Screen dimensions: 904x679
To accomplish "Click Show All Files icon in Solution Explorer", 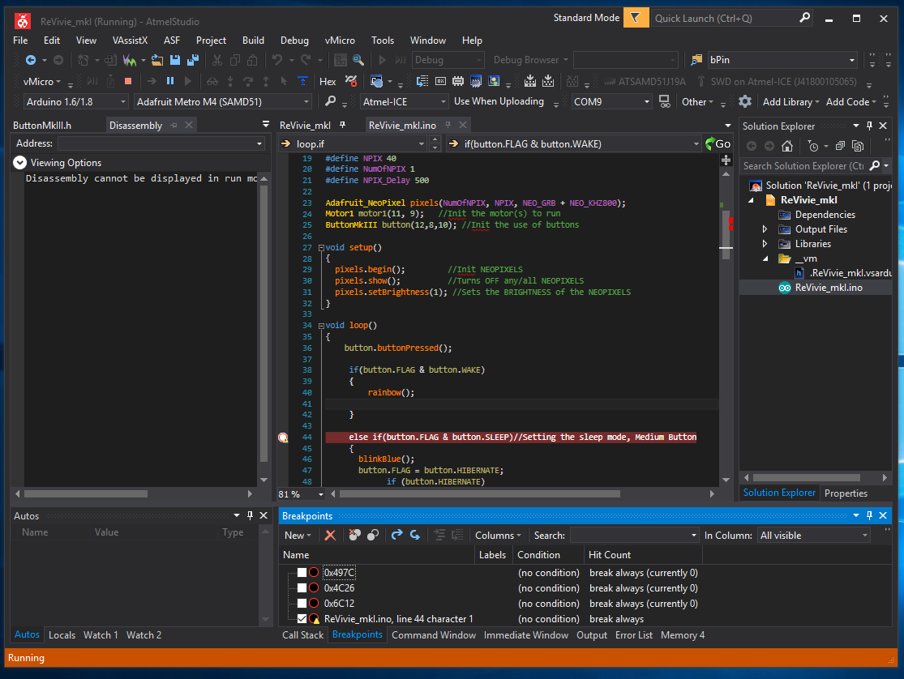I will (858, 147).
